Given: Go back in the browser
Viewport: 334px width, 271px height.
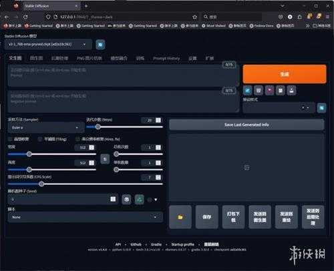Looking at the screenshot, I should pyautogui.click(x=7, y=17).
